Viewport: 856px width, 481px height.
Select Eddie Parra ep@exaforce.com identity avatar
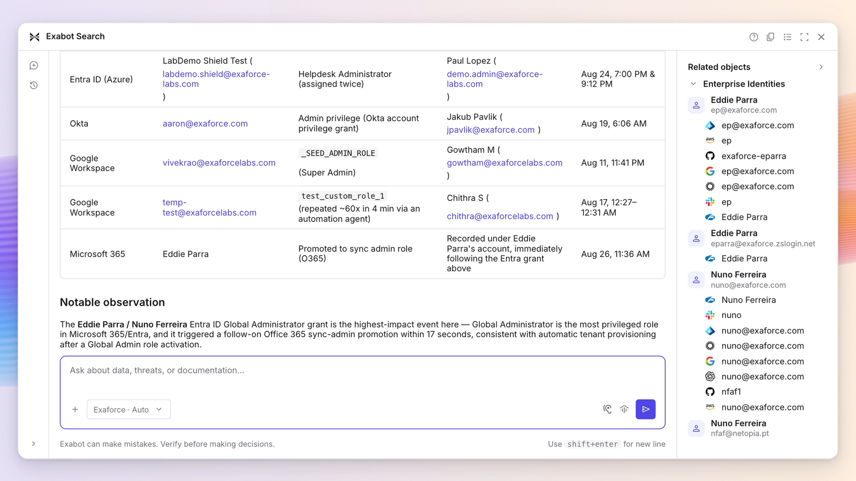point(696,105)
